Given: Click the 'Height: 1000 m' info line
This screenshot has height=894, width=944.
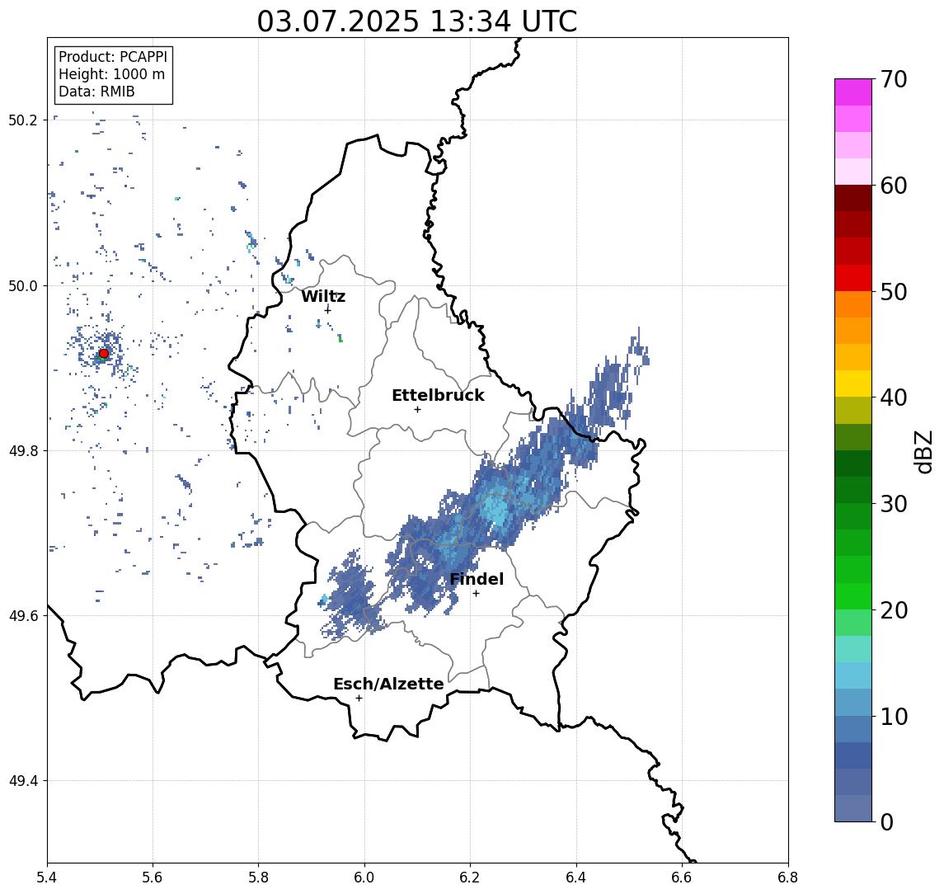Looking at the screenshot, I should tap(111, 74).
